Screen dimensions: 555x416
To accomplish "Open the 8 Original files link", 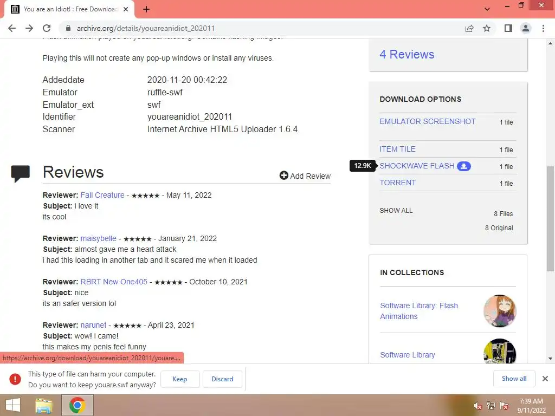I will (x=499, y=228).
